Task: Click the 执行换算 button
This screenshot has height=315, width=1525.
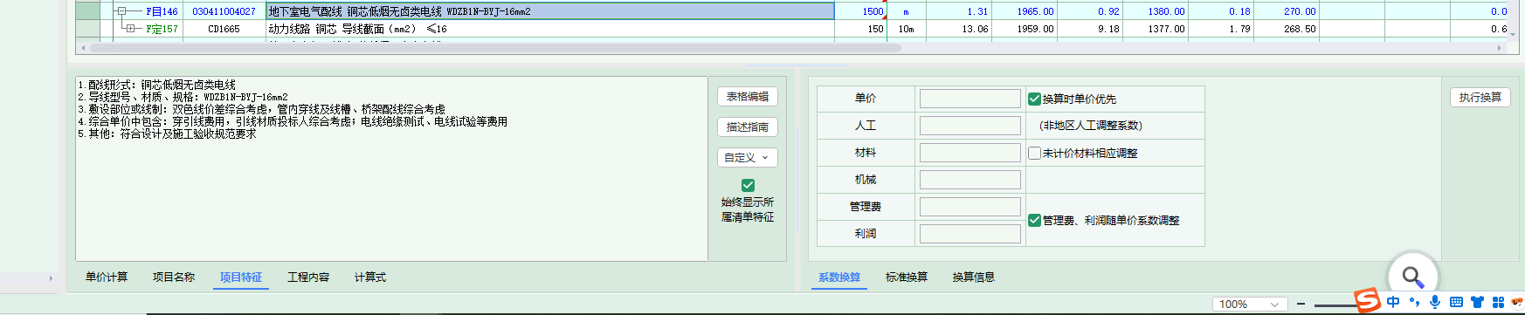Action: pyautogui.click(x=1480, y=97)
